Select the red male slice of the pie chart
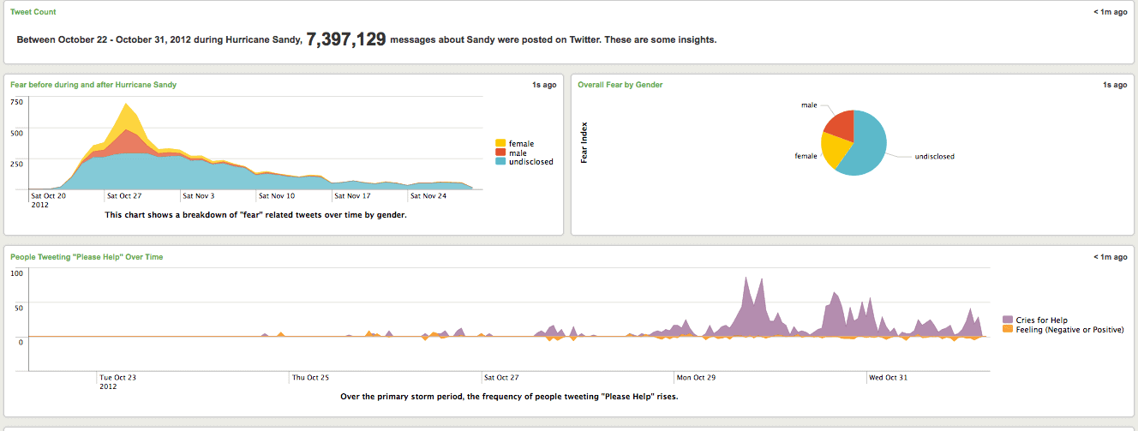This screenshot has height=431, width=1138. (840, 127)
